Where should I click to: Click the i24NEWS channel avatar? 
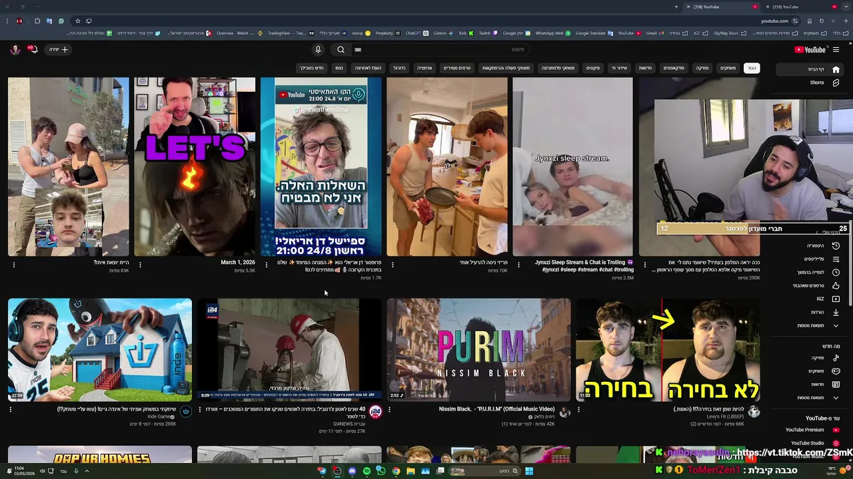coord(375,412)
